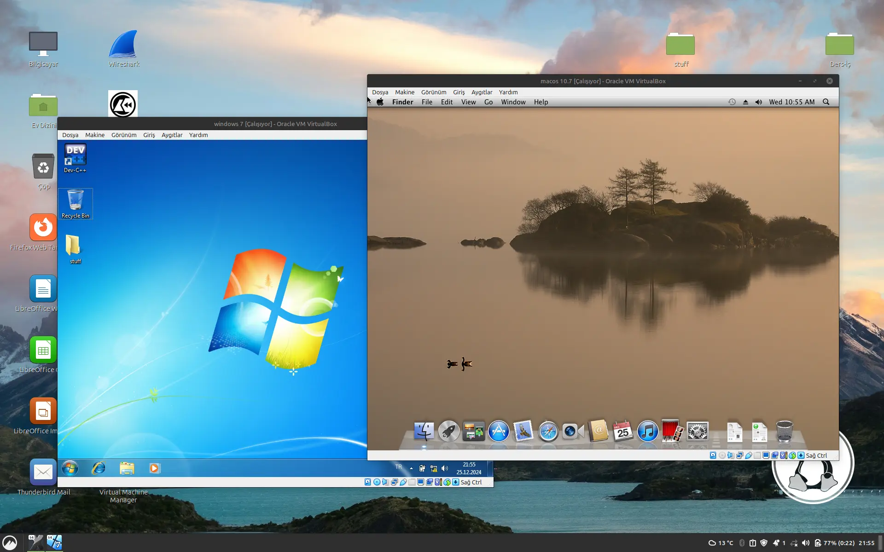
Task: Open Wireshark desktop icon
Action: pyautogui.click(x=123, y=49)
